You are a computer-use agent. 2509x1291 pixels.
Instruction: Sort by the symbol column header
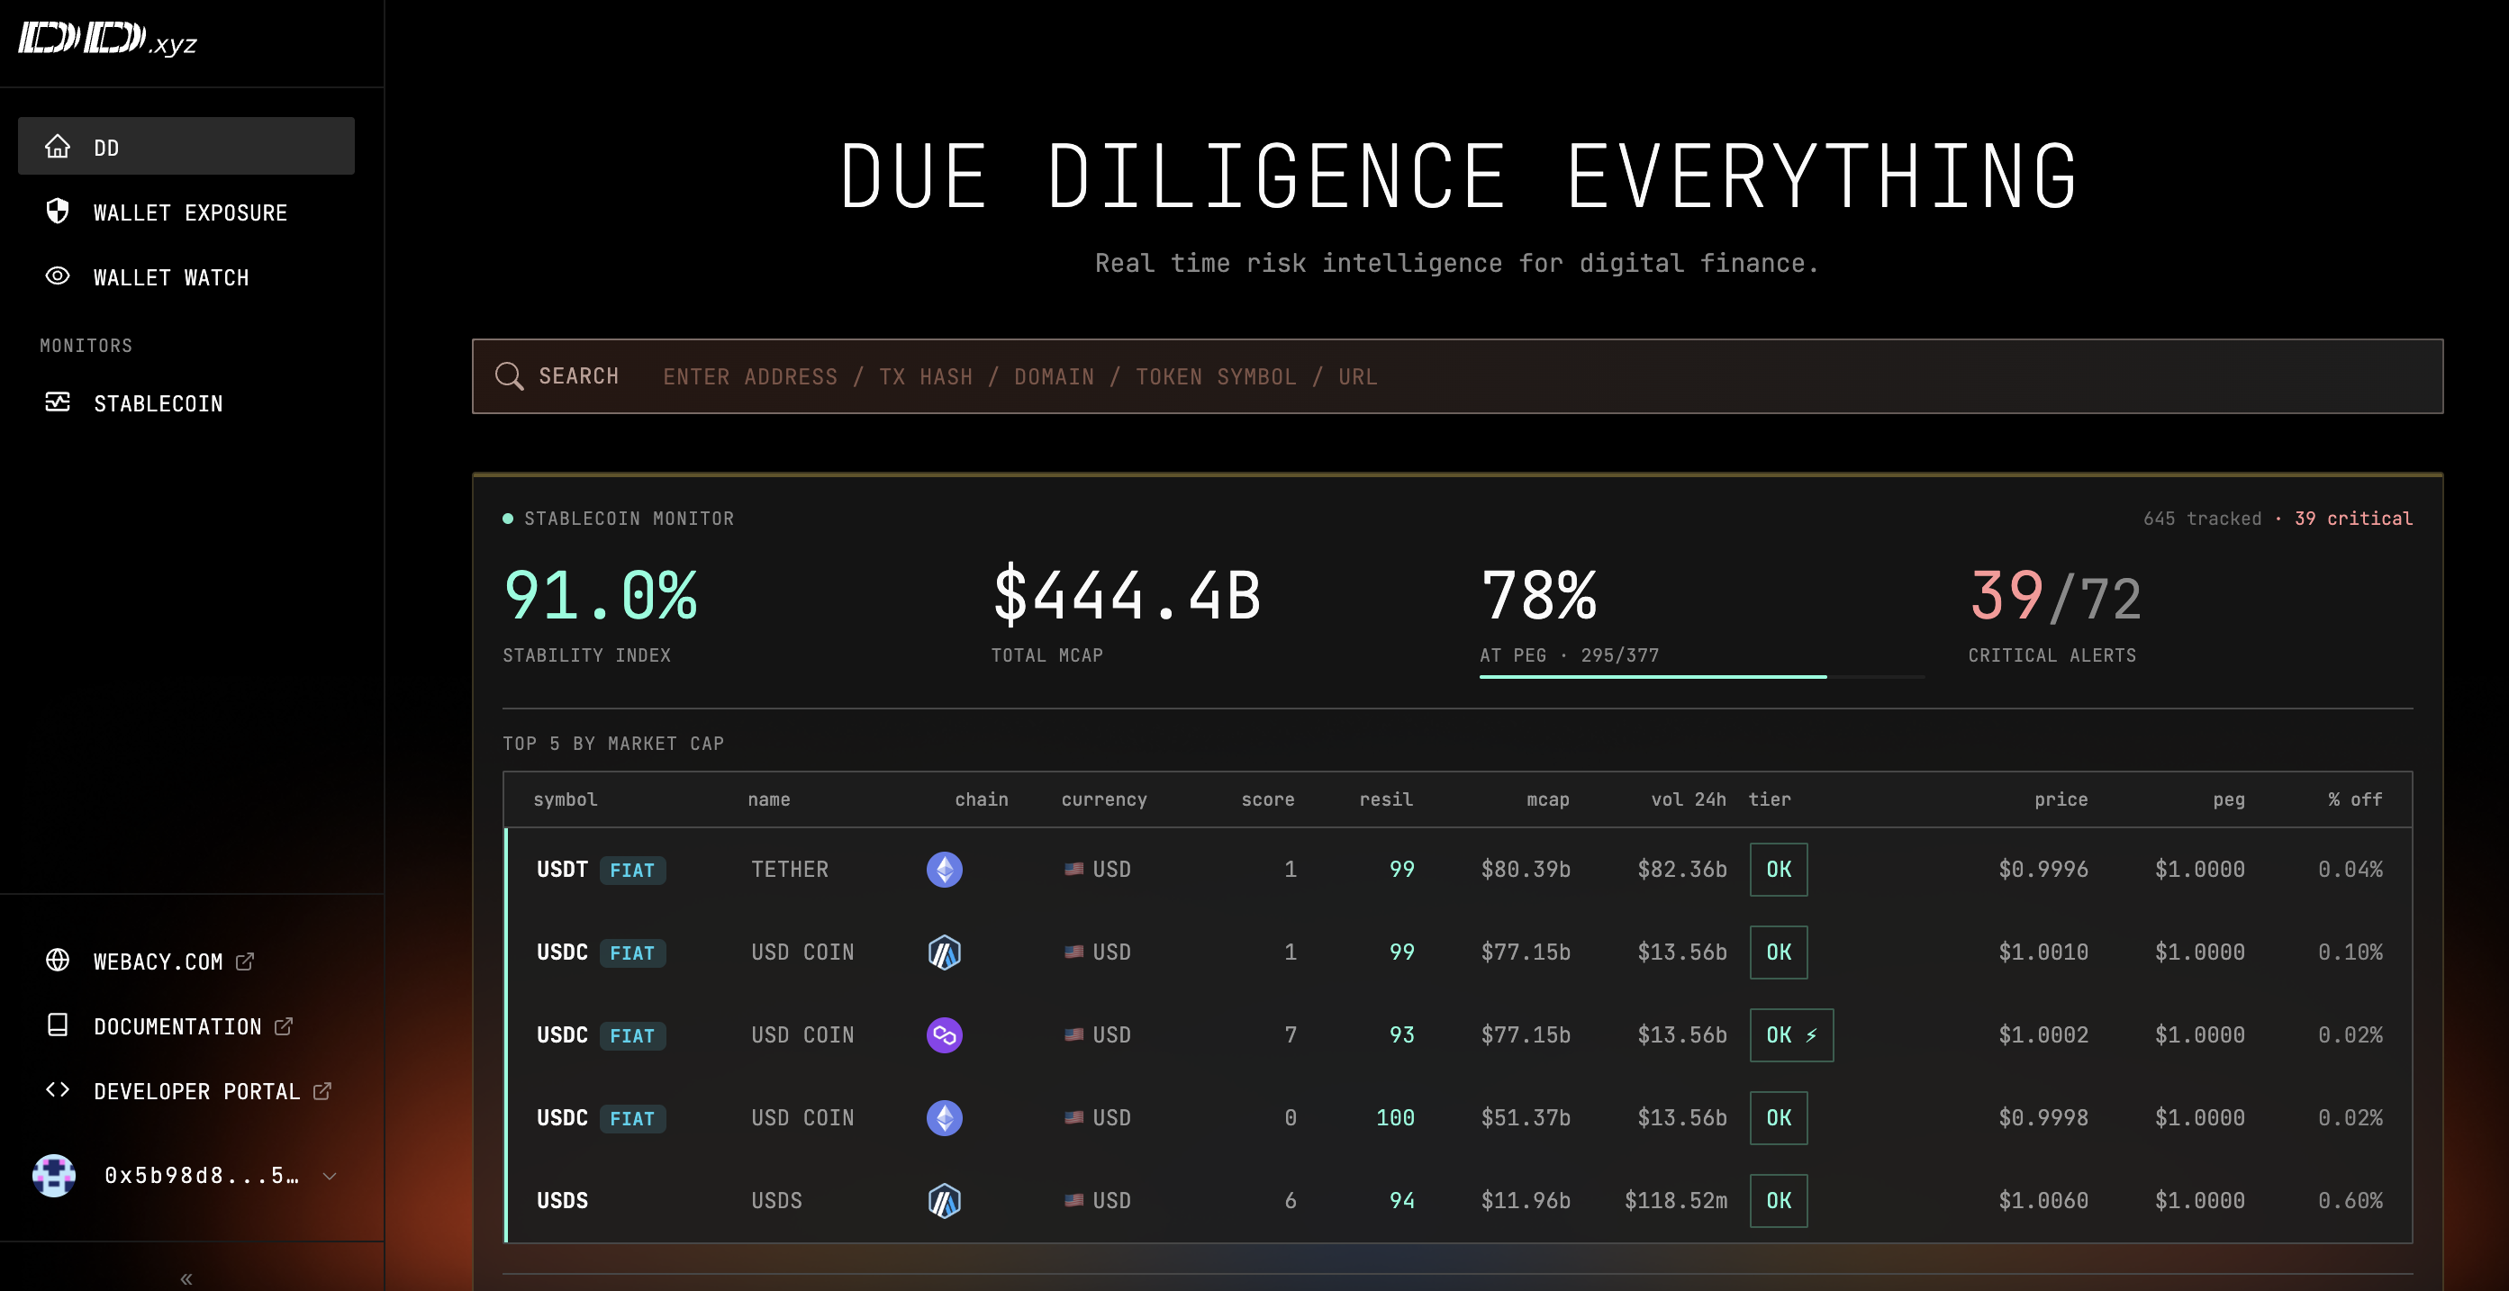pyautogui.click(x=565, y=799)
